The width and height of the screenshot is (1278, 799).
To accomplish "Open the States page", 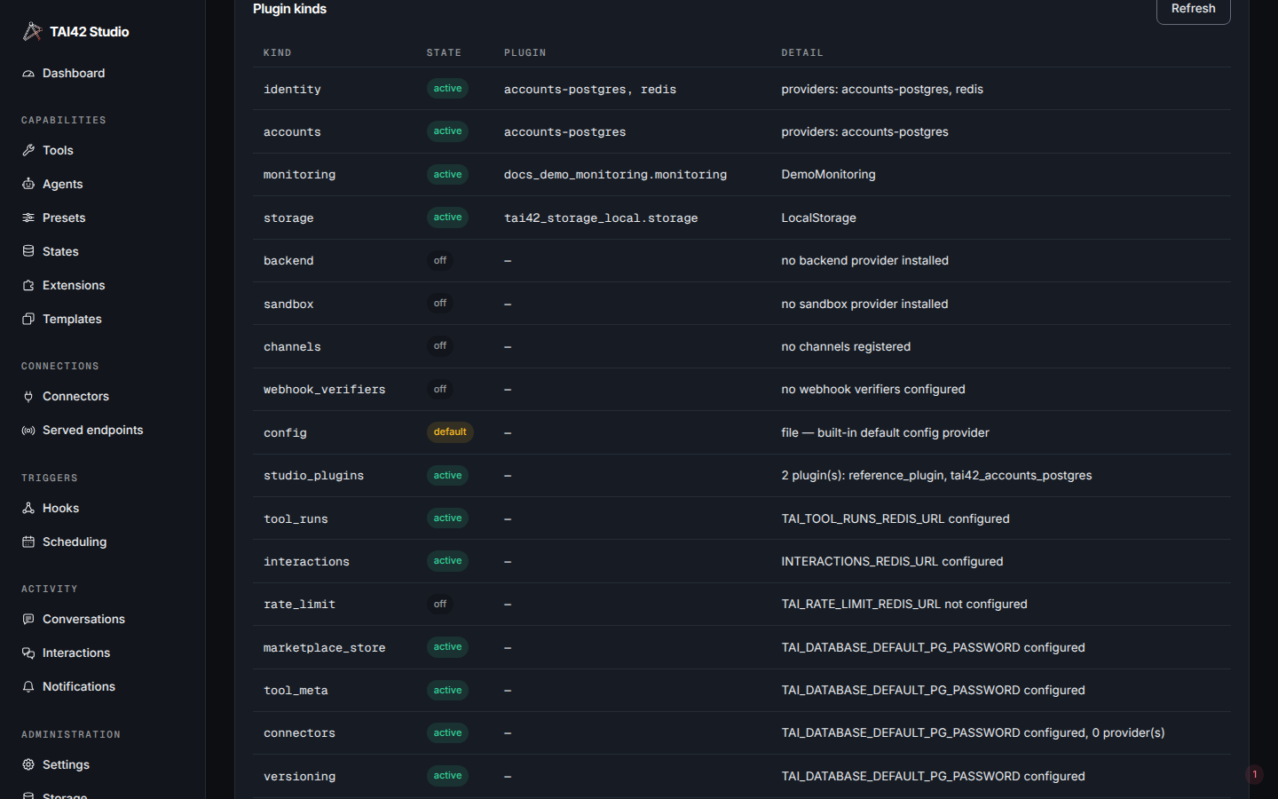I will click(60, 252).
